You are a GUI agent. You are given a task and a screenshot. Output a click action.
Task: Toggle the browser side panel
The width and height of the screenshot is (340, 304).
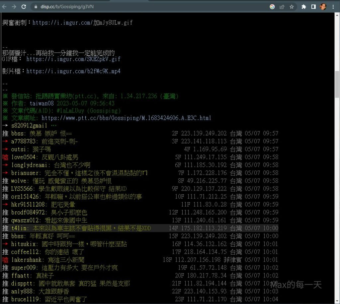[x=313, y=7]
